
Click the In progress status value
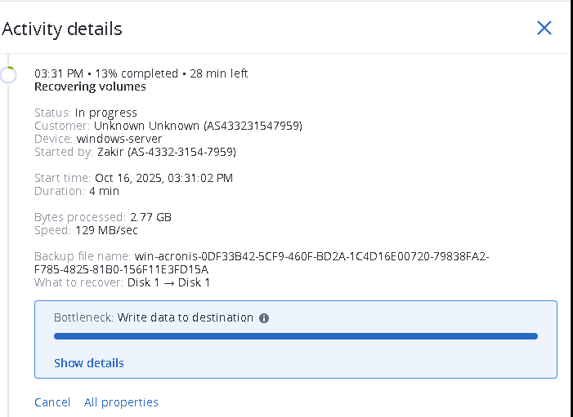(x=106, y=113)
